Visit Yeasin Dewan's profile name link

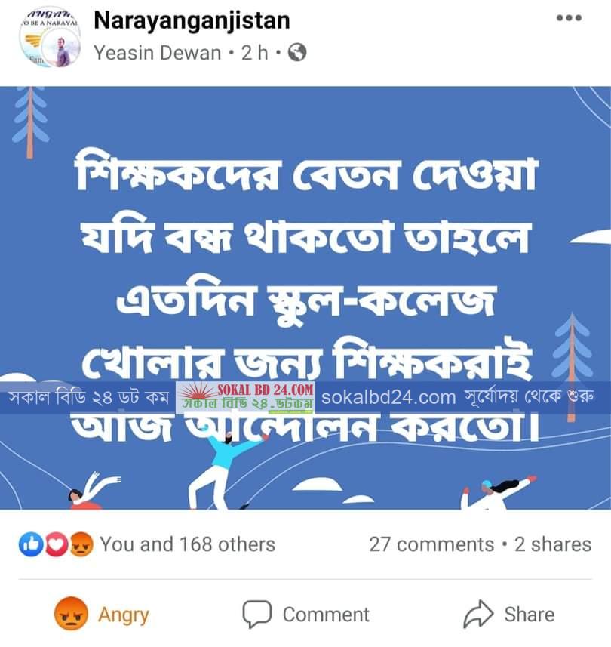coord(158,53)
